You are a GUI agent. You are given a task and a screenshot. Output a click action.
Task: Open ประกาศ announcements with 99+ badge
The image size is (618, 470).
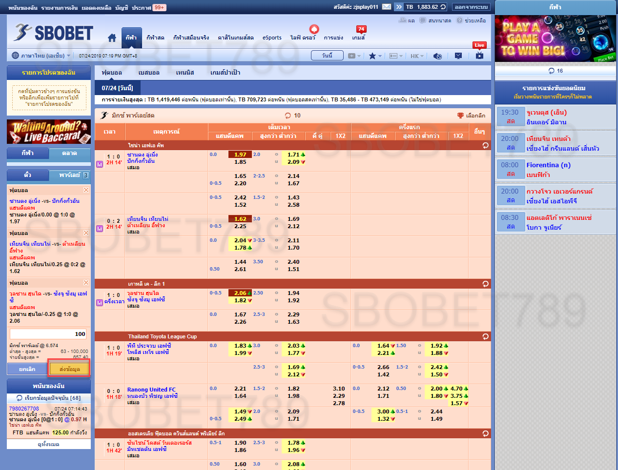click(149, 7)
